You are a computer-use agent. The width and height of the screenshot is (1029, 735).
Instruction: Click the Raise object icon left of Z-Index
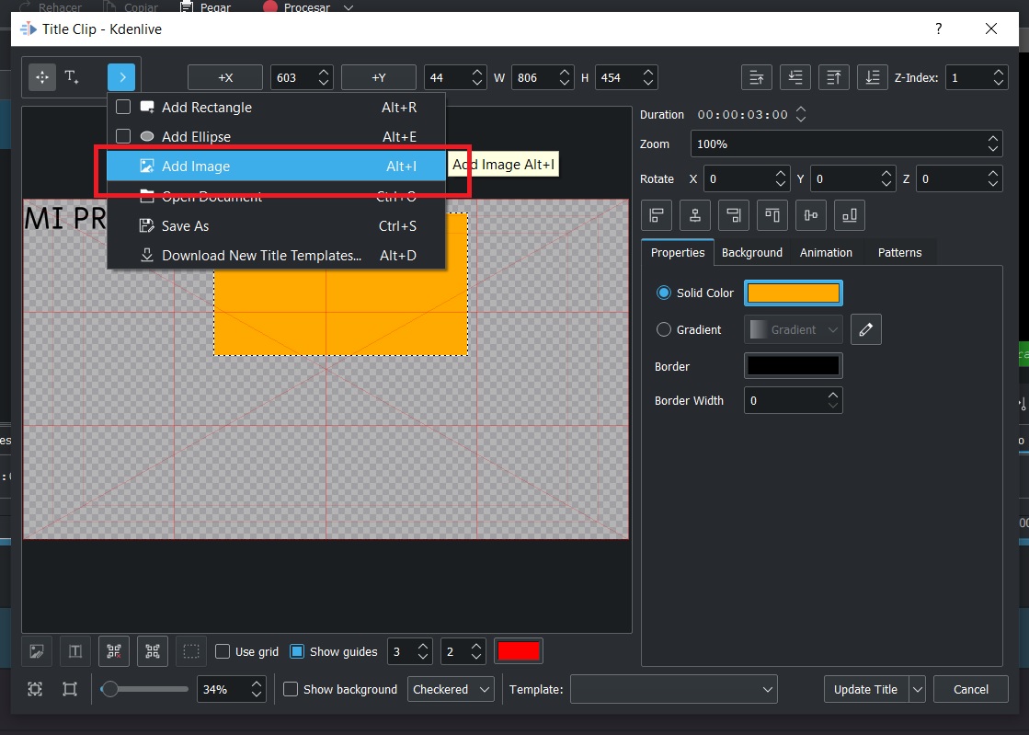click(x=757, y=77)
